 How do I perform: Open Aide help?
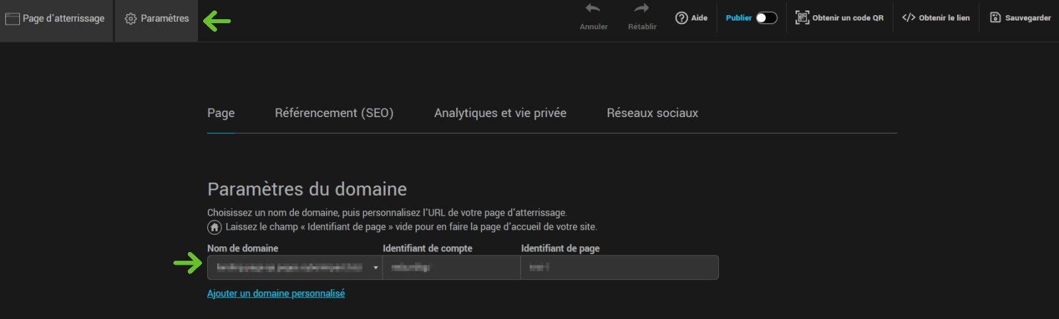[x=691, y=18]
